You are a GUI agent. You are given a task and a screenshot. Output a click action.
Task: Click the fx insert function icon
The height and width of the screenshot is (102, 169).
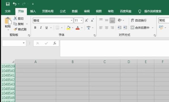(x=55, y=43)
